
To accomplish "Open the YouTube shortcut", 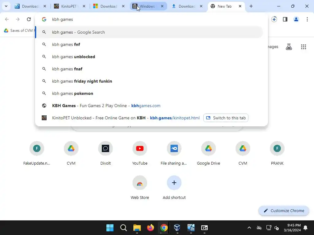I will (140, 154).
